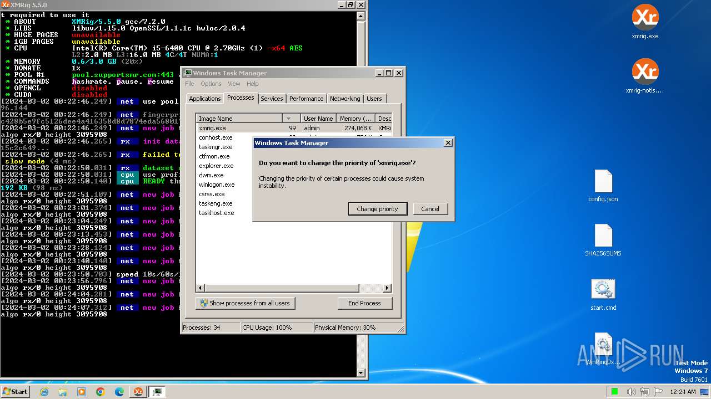Click XMRig console scroll up arrow
The width and height of the screenshot is (711, 399).
coord(361,16)
